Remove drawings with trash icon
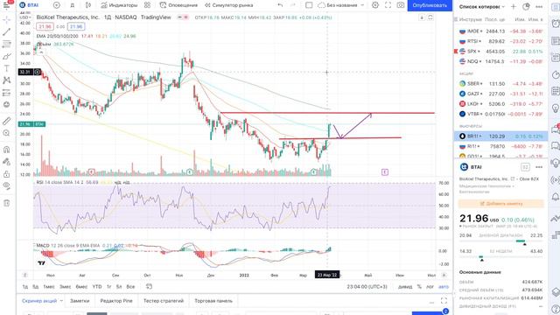The image size is (560, 315). pos(6,203)
